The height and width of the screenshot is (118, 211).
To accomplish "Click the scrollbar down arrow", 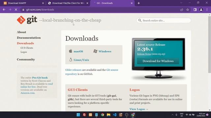I will pos(210,110).
